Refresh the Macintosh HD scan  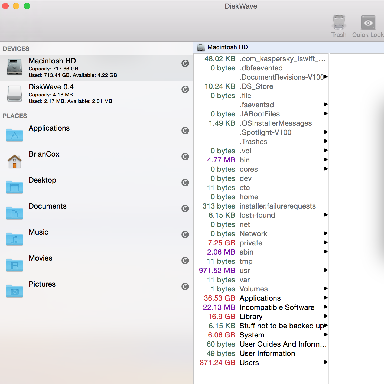tap(185, 63)
